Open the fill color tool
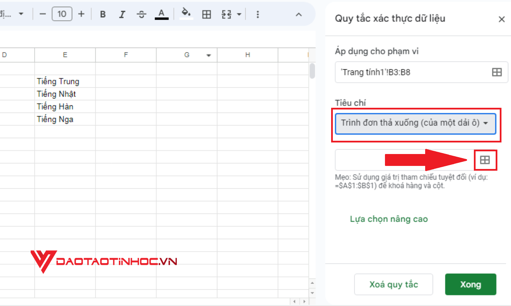Image resolution: width=511 pixels, height=306 pixels. point(186,14)
